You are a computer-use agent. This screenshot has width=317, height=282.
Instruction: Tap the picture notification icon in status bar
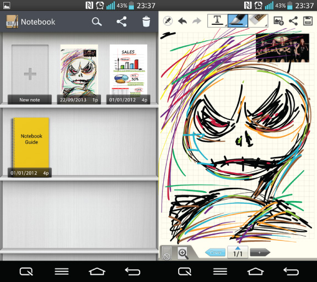pyautogui.click(x=7, y=6)
